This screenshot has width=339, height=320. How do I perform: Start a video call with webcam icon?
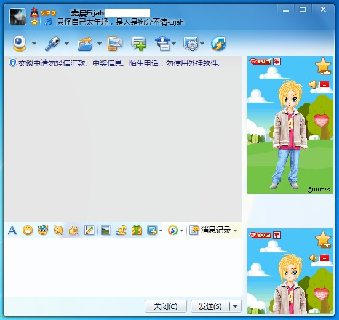pyautogui.click(x=20, y=44)
